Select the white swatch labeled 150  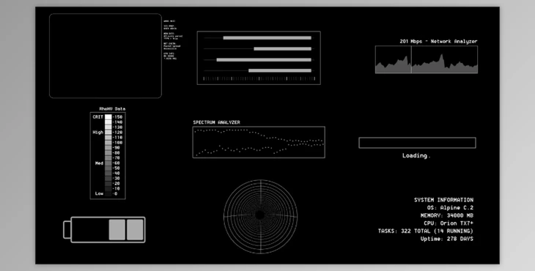tap(108, 117)
